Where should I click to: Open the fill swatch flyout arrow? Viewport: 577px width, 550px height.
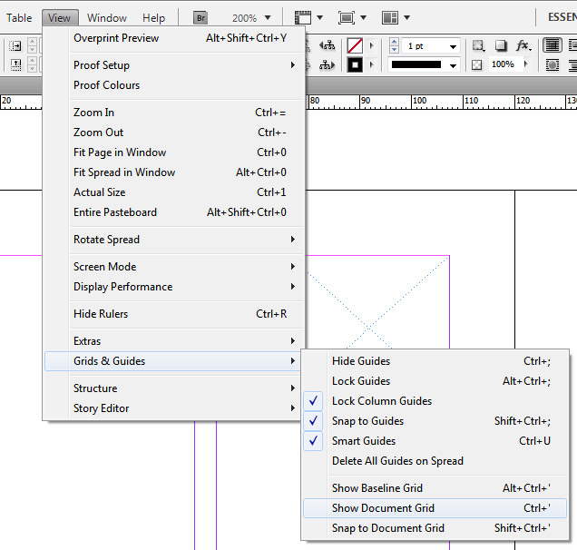click(x=372, y=45)
